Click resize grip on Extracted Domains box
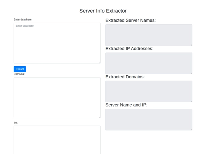 [192, 101]
